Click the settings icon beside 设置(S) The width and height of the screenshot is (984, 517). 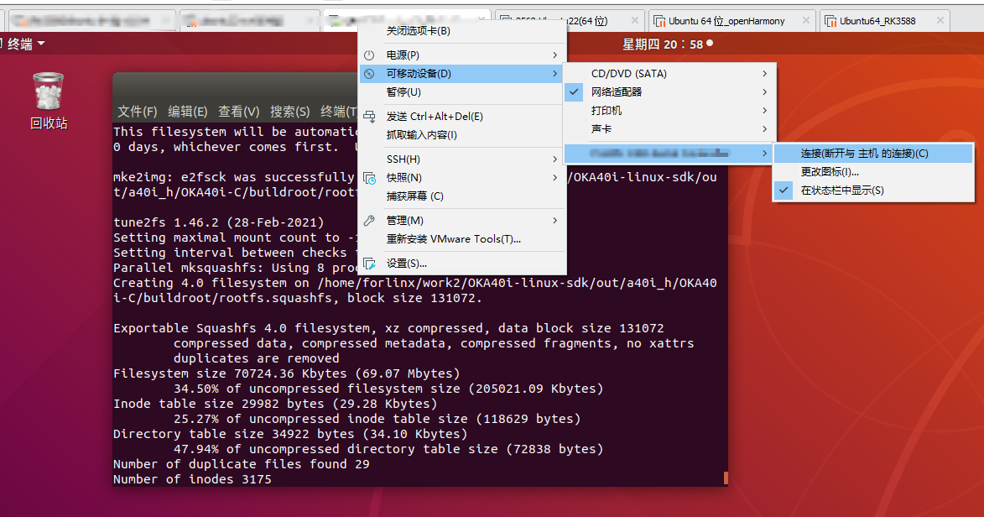[369, 264]
